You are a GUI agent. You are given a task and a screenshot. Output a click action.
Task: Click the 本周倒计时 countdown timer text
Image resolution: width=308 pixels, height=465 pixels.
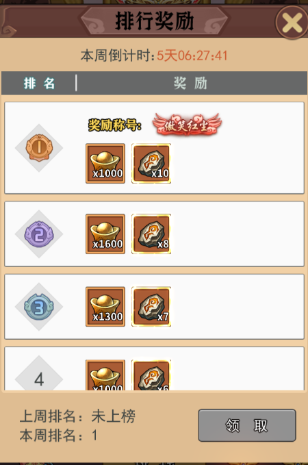154,55
